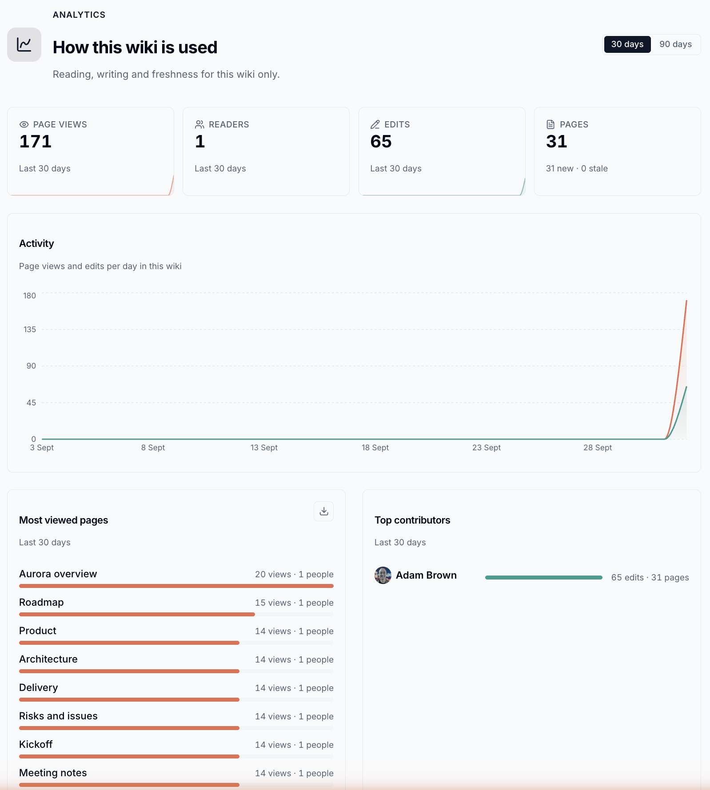Click the pencil icon next to EDITS
Screen dimensions: 710x790
tap(375, 124)
